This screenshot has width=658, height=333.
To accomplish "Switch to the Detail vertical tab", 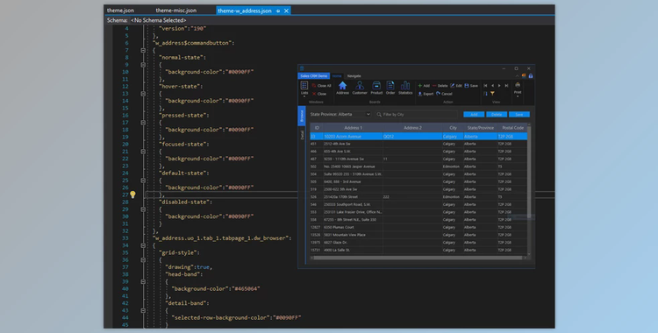I will pos(302,135).
